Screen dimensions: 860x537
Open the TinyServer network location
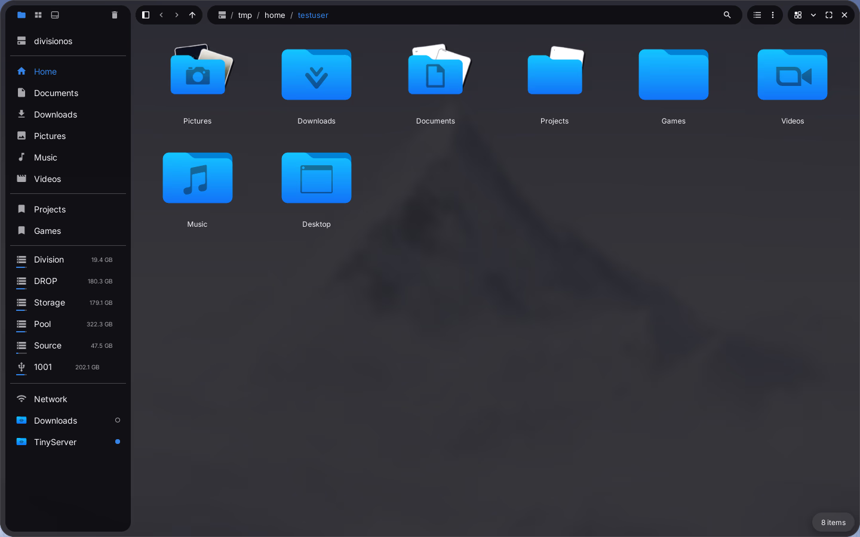point(68,442)
